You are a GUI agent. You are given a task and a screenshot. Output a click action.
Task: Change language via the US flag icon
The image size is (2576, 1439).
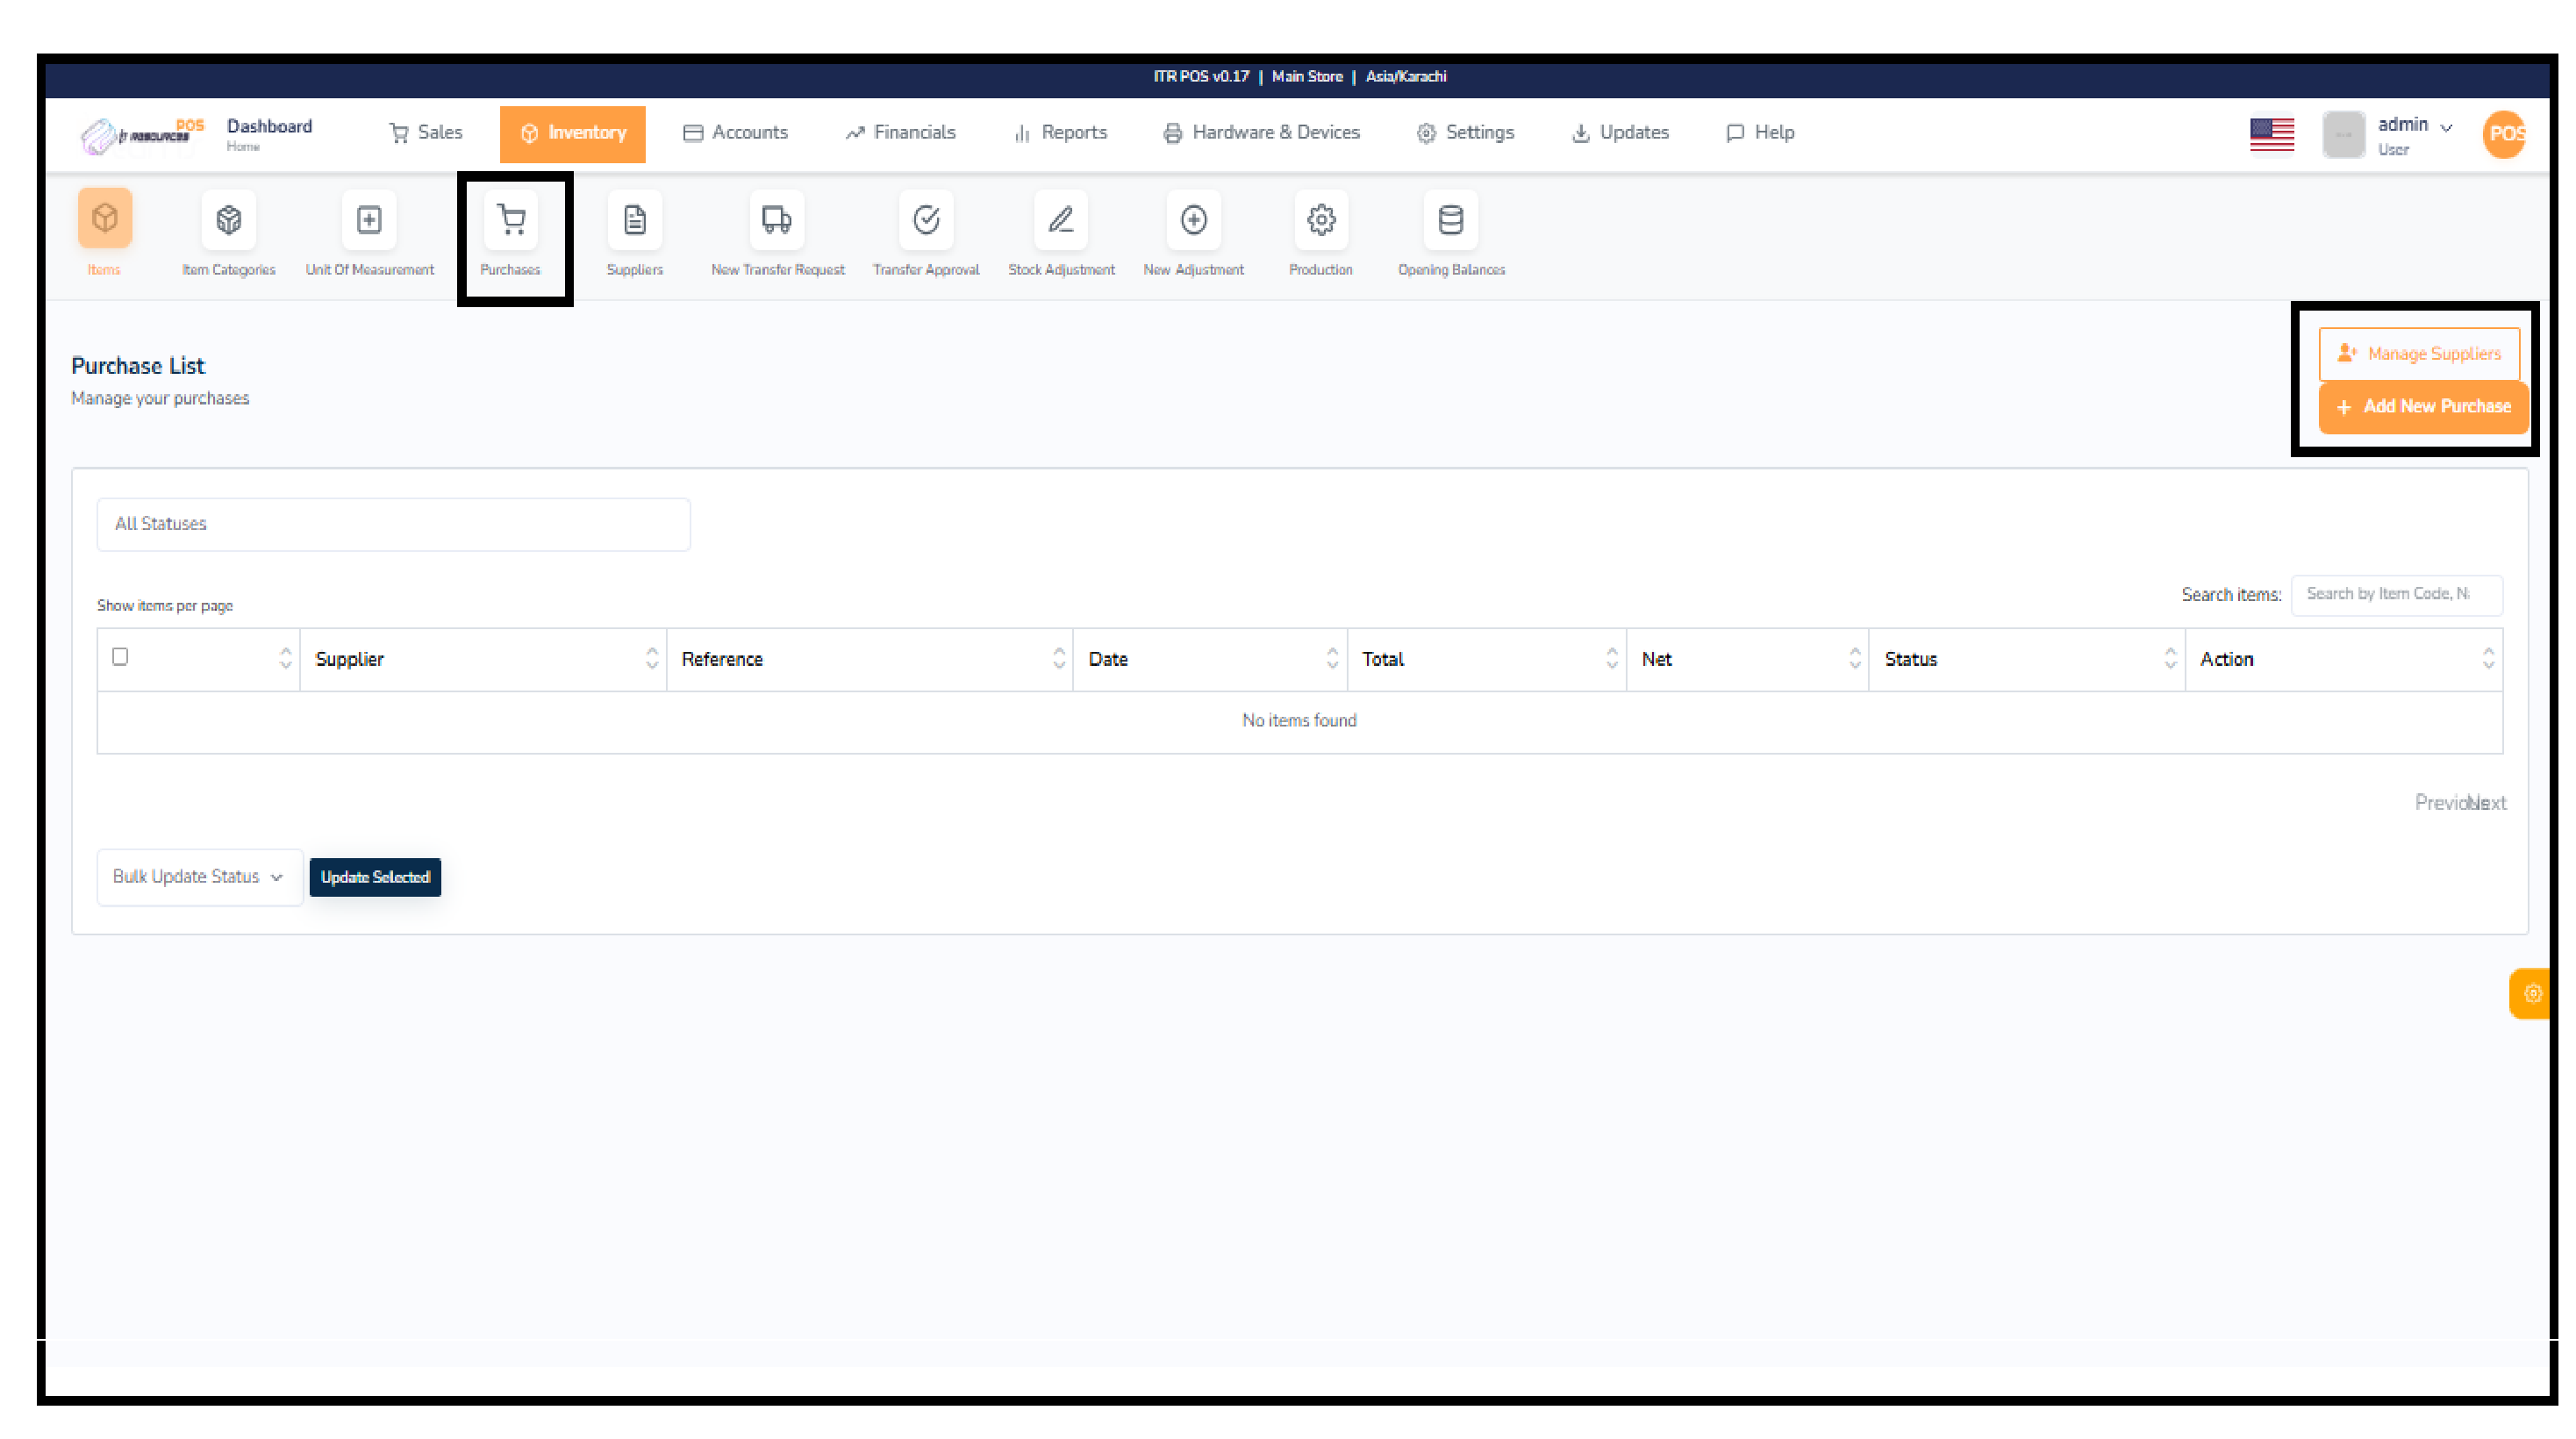[2272, 133]
